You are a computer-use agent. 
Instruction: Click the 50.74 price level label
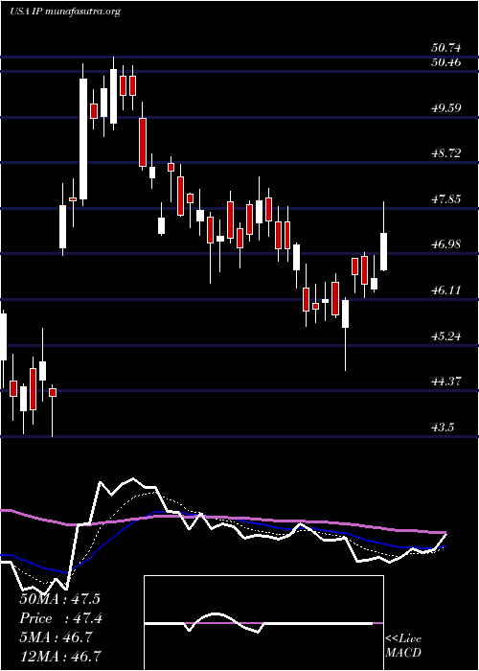tap(445, 48)
